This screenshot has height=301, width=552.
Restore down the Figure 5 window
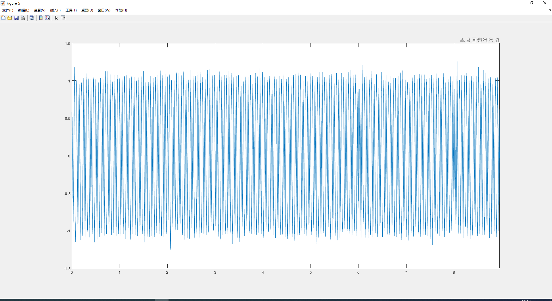(532, 3)
